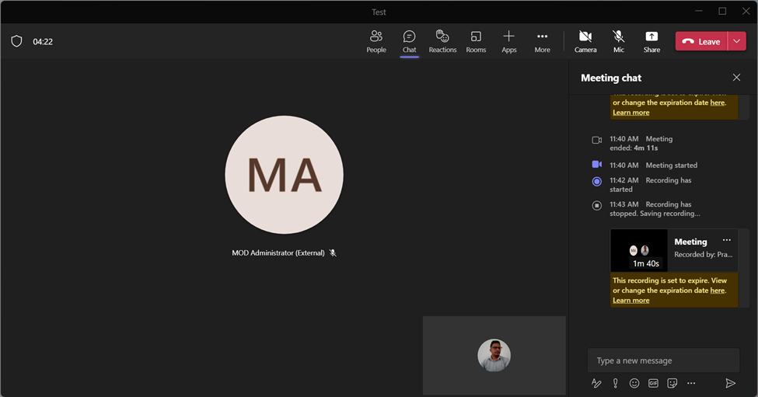Open the message Format options
758x397 pixels.
click(x=596, y=383)
